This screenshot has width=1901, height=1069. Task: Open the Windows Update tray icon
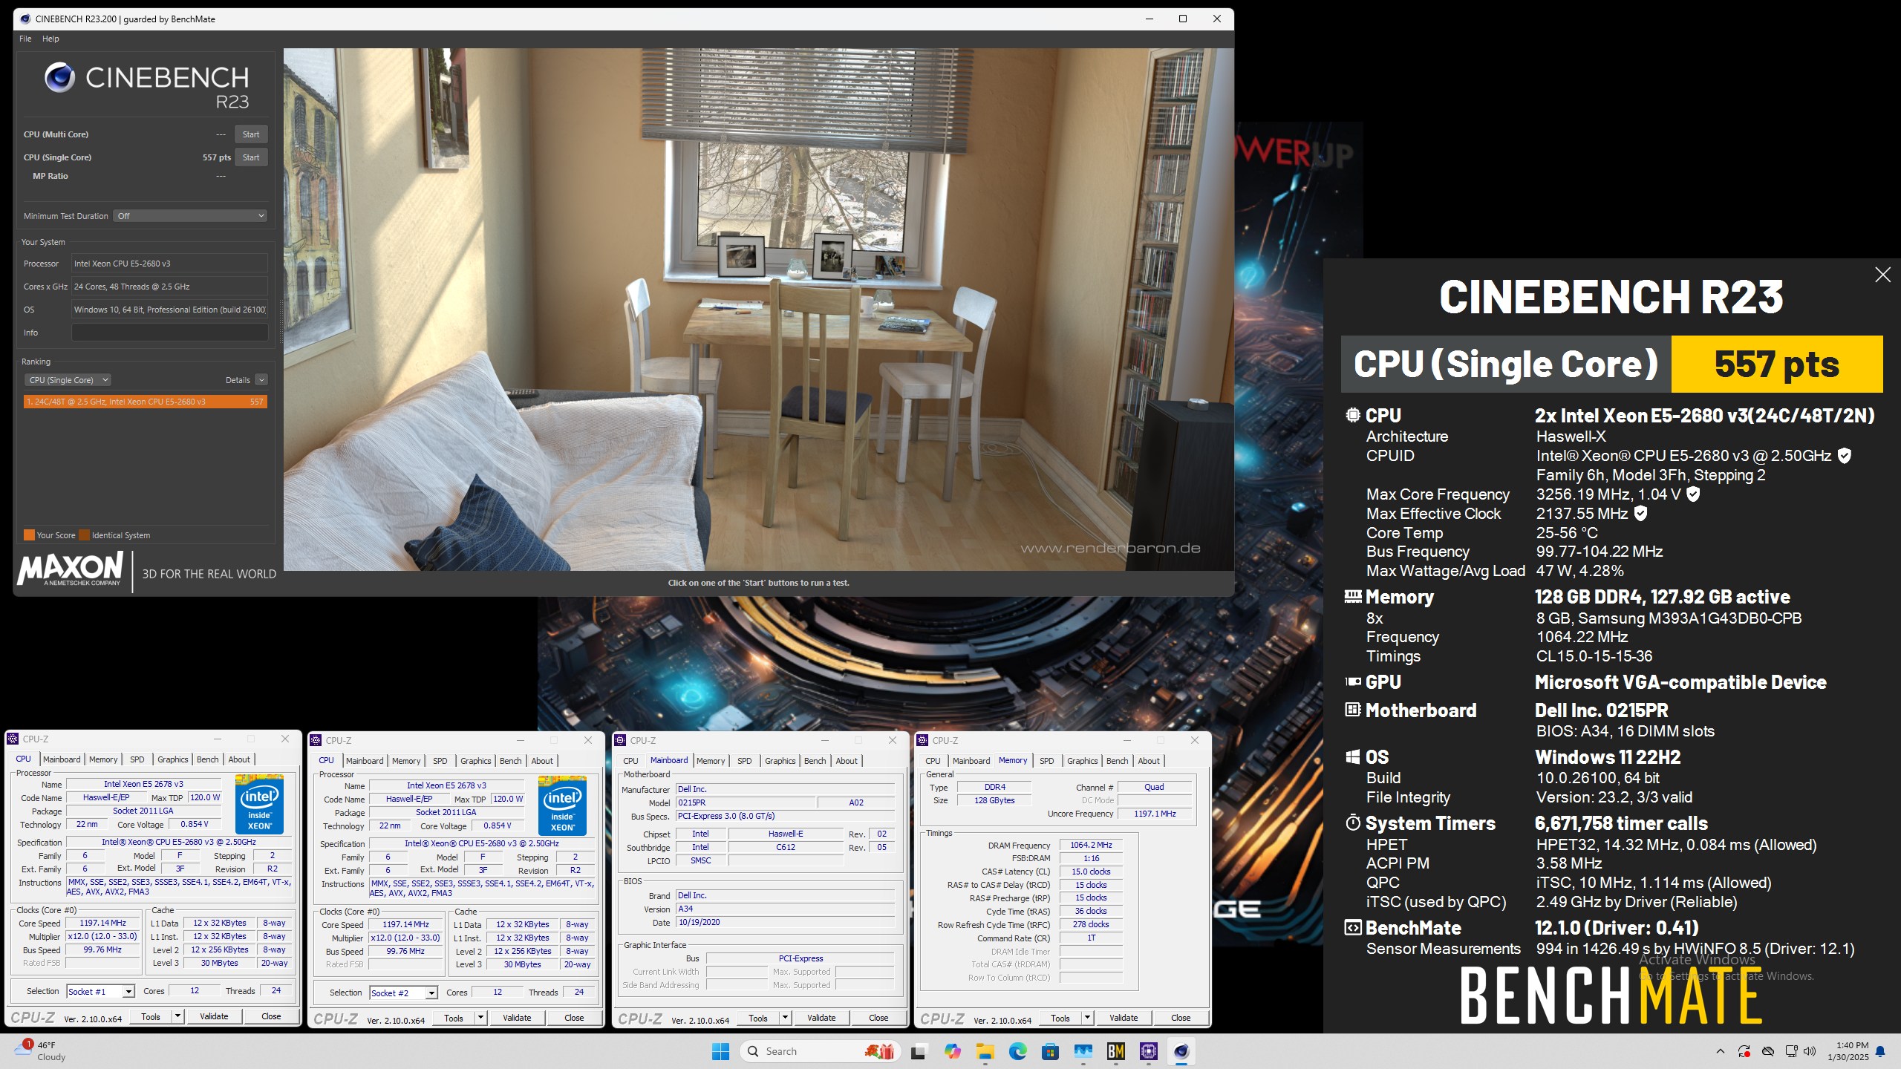click(x=1744, y=1051)
